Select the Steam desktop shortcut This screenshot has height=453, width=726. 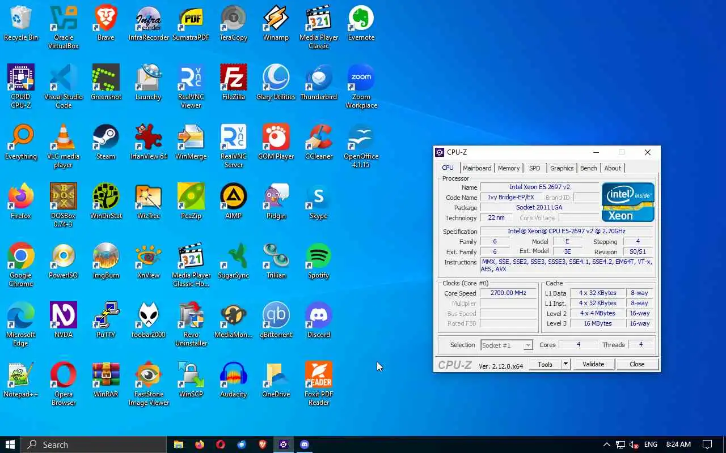(x=106, y=142)
